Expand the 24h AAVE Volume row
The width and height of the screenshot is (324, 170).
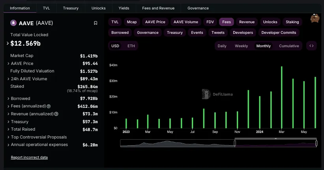point(8,79)
